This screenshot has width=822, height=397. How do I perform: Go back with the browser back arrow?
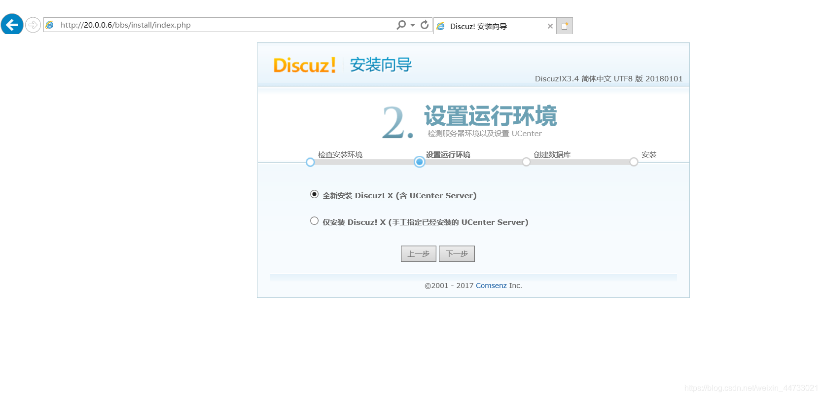pos(12,24)
